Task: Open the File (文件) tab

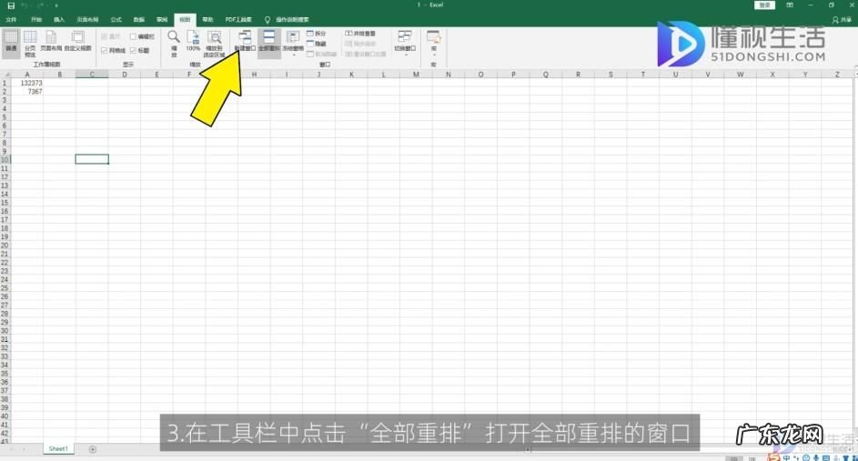Action: pos(11,20)
